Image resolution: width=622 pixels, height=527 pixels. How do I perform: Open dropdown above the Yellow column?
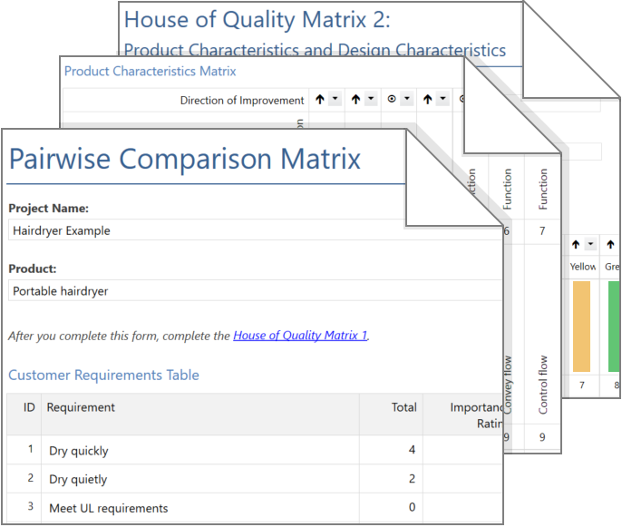tap(589, 244)
